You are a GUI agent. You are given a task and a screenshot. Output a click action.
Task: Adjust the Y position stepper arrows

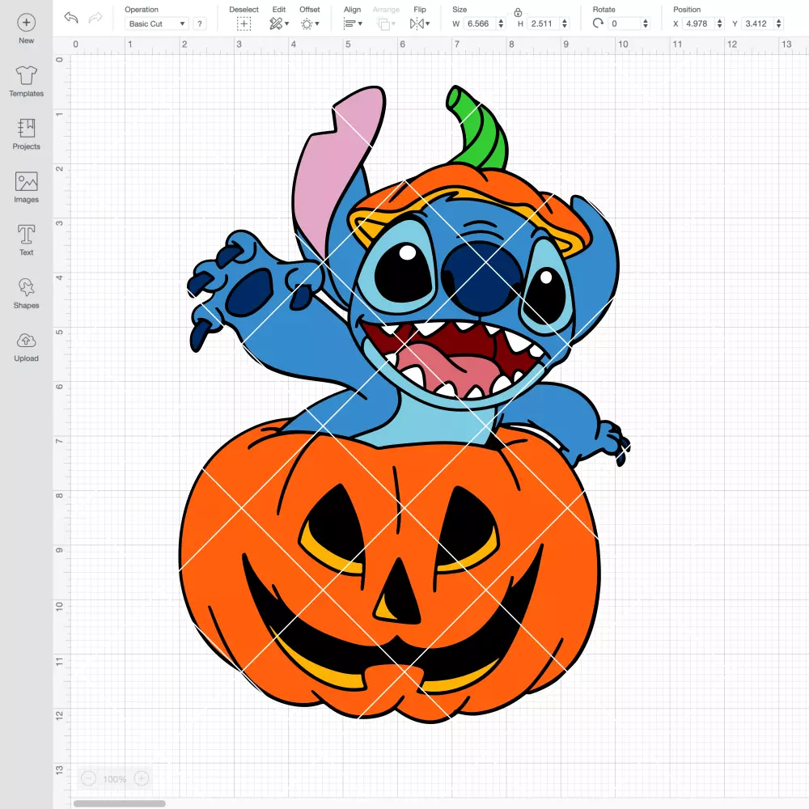click(x=779, y=23)
